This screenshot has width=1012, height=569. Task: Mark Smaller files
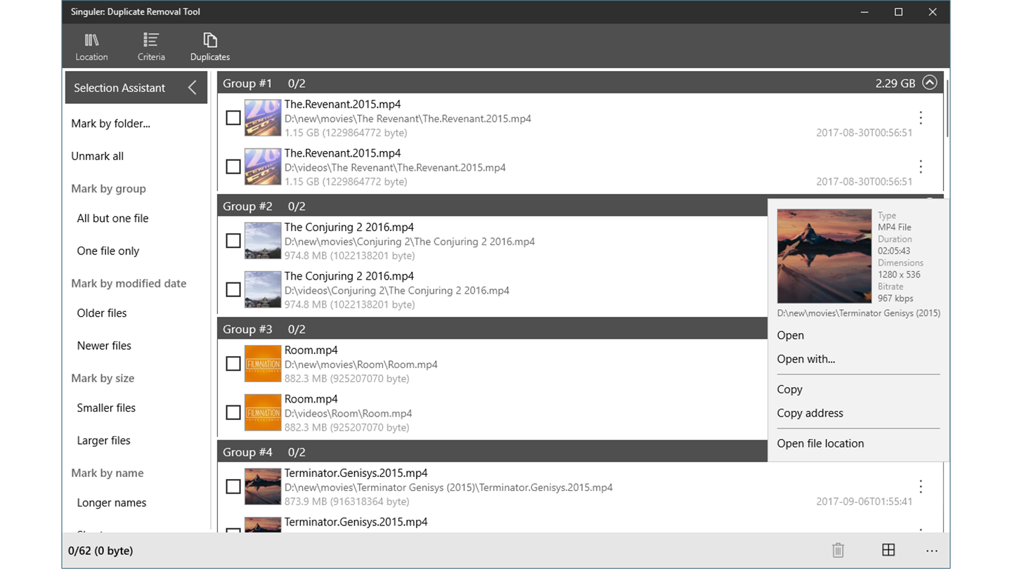pos(106,407)
